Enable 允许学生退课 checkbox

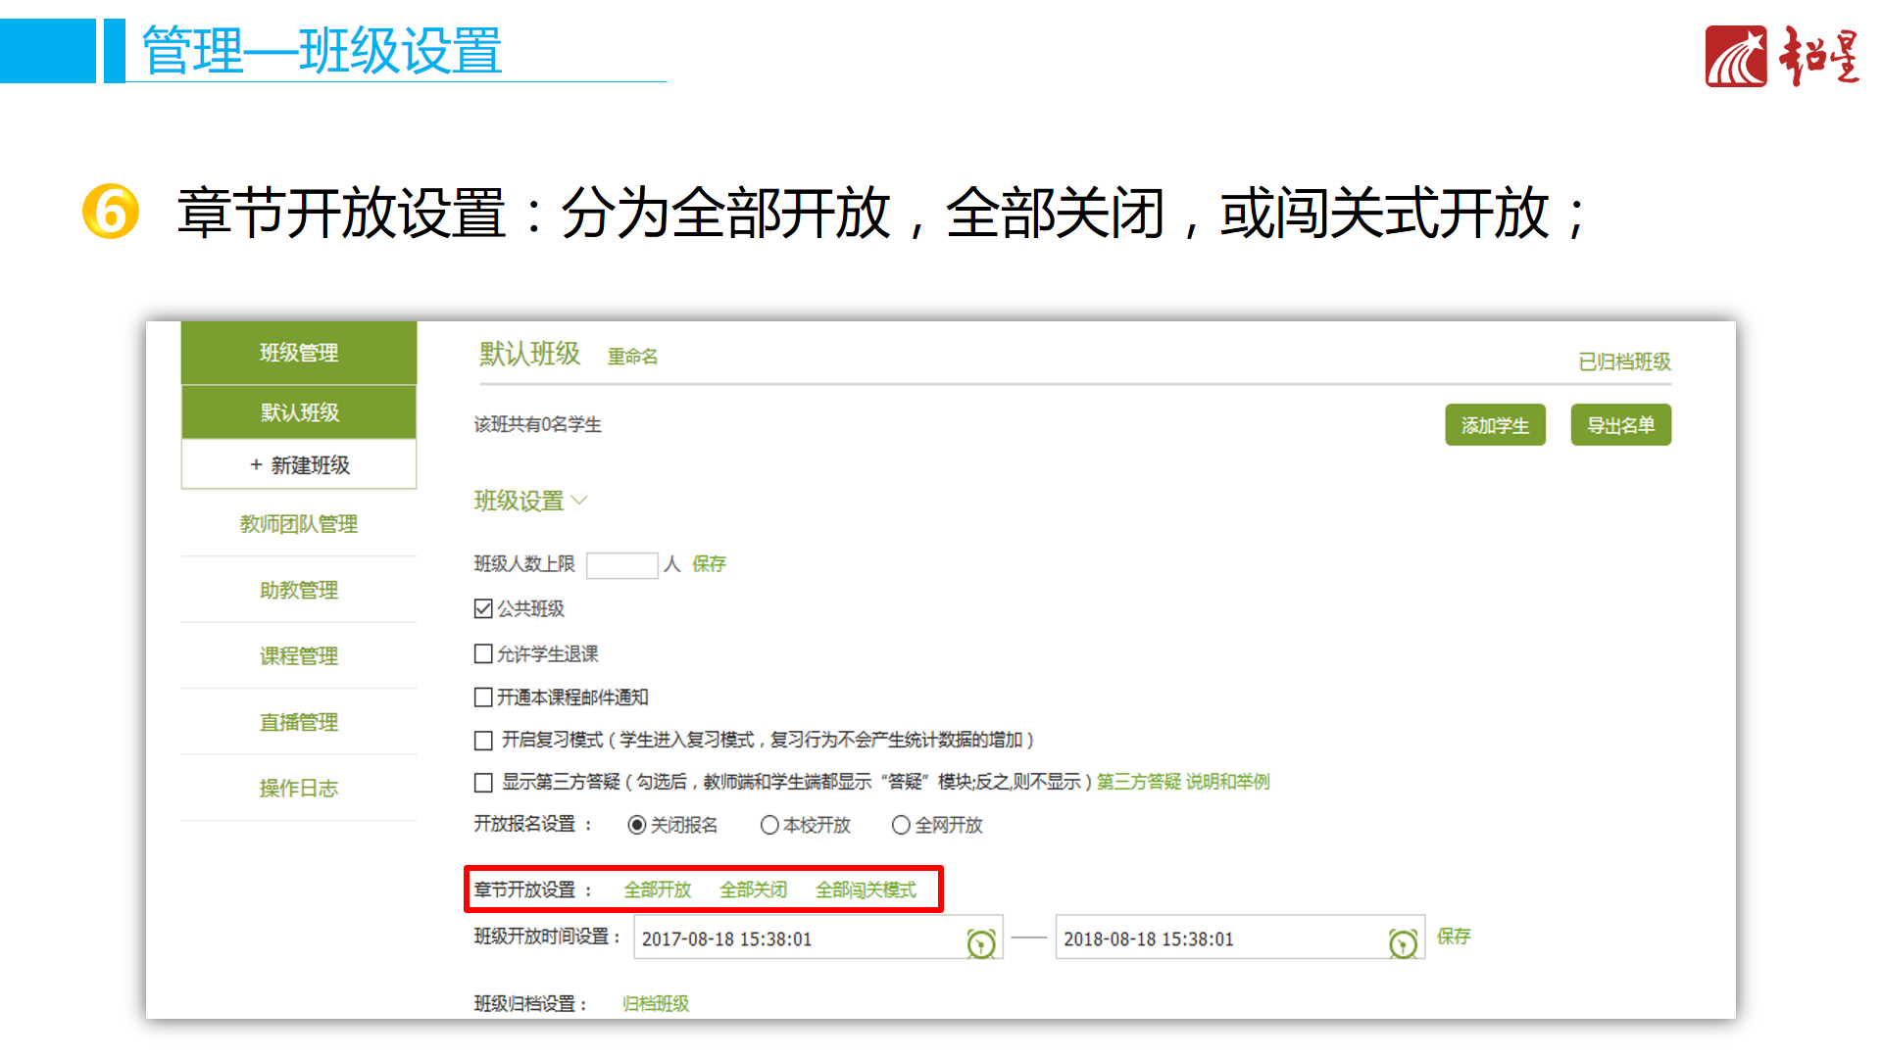[x=483, y=653]
